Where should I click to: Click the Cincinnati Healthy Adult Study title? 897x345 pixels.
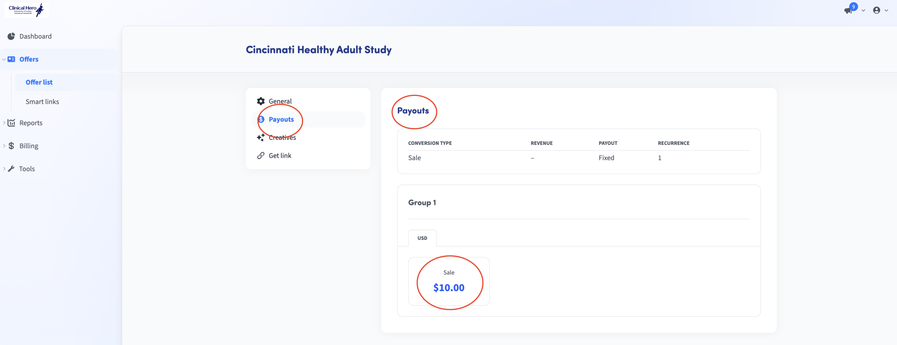pos(319,50)
